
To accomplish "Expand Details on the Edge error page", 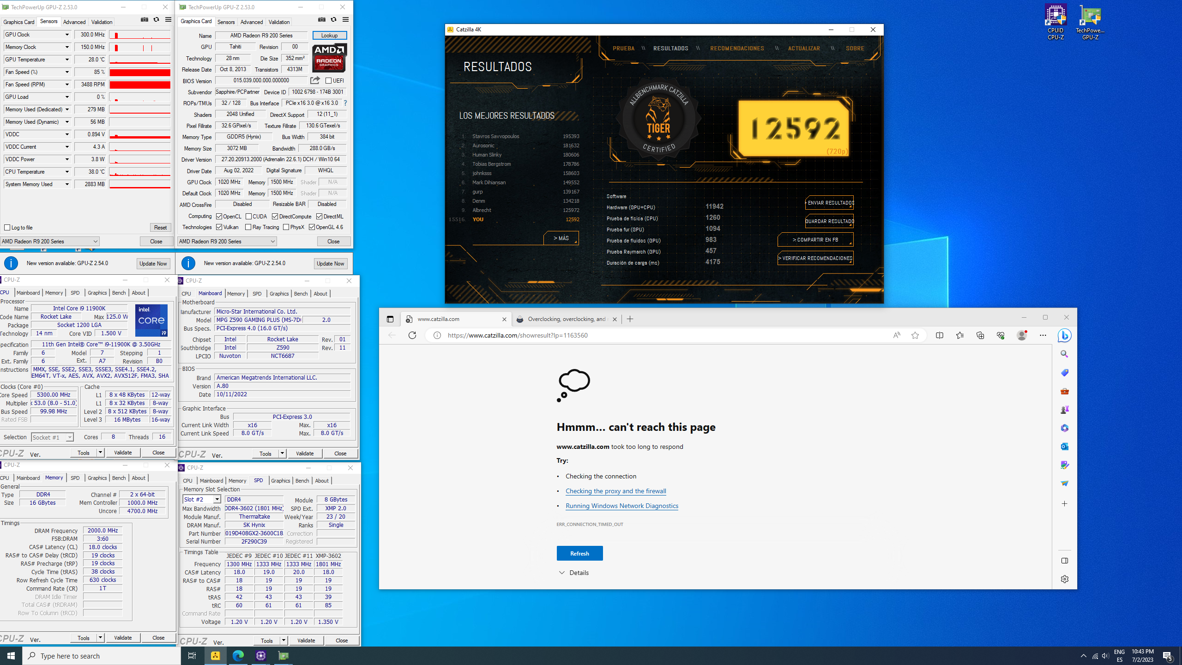I will (574, 573).
